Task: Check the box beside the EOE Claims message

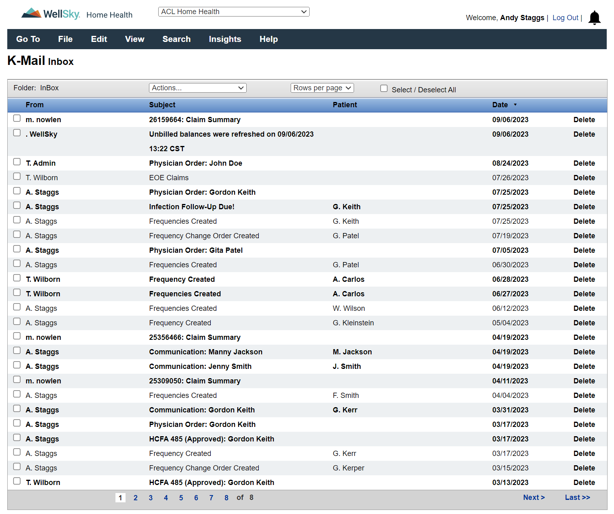Action: [x=17, y=176]
